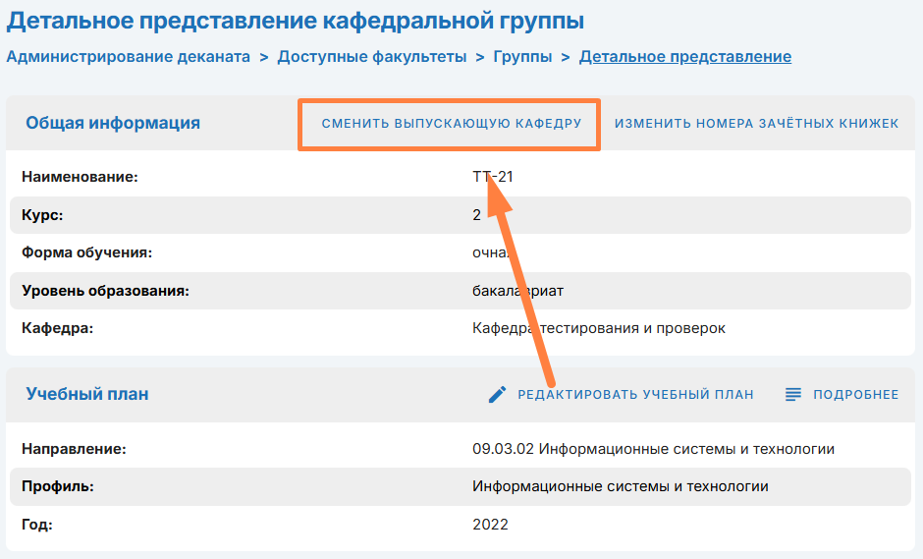923x559 pixels.
Task: Go to Администрирование деканата breadcrumb
Action: (128, 56)
